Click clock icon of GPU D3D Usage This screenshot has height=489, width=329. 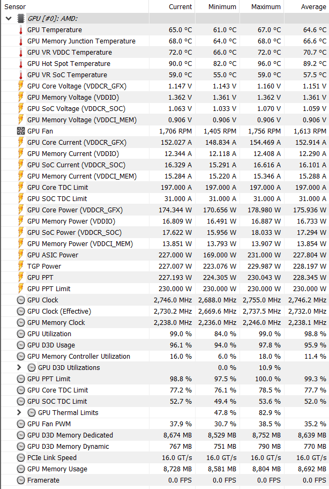click(x=20, y=345)
